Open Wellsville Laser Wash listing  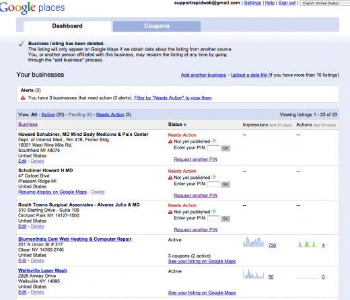click(42, 270)
